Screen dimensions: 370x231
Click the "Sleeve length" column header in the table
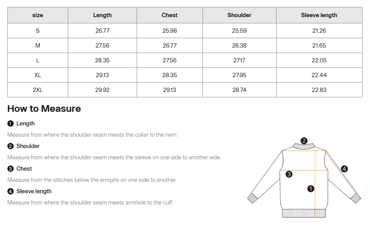319,15
